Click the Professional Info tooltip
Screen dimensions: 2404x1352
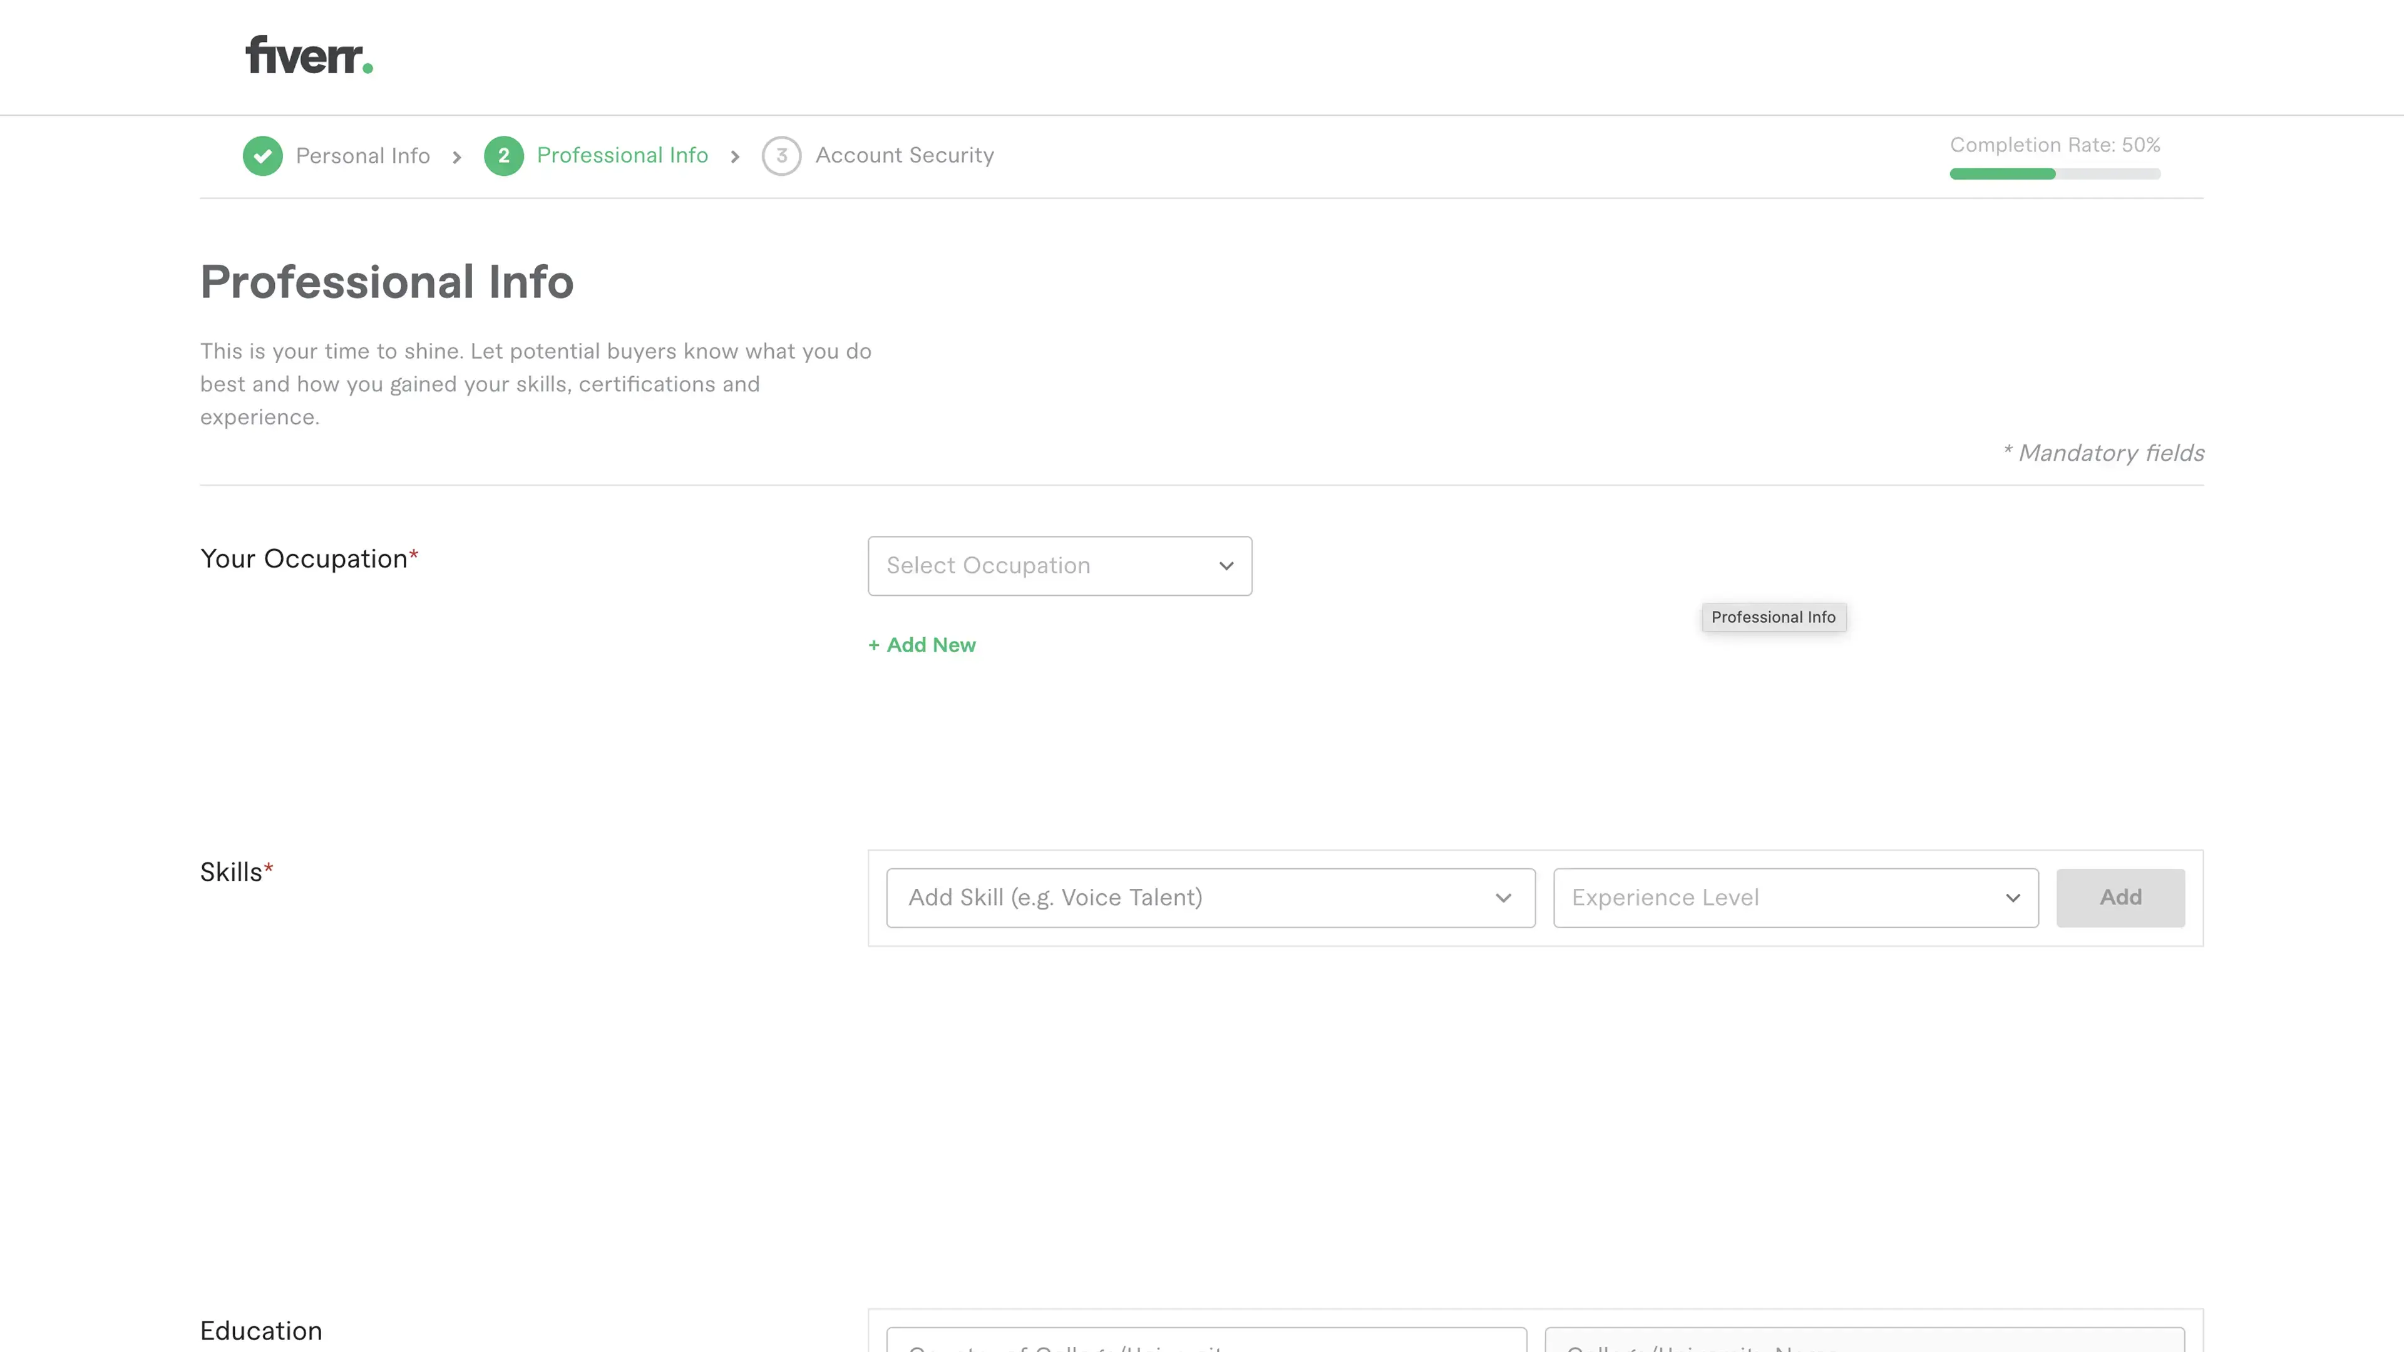[x=1772, y=617]
